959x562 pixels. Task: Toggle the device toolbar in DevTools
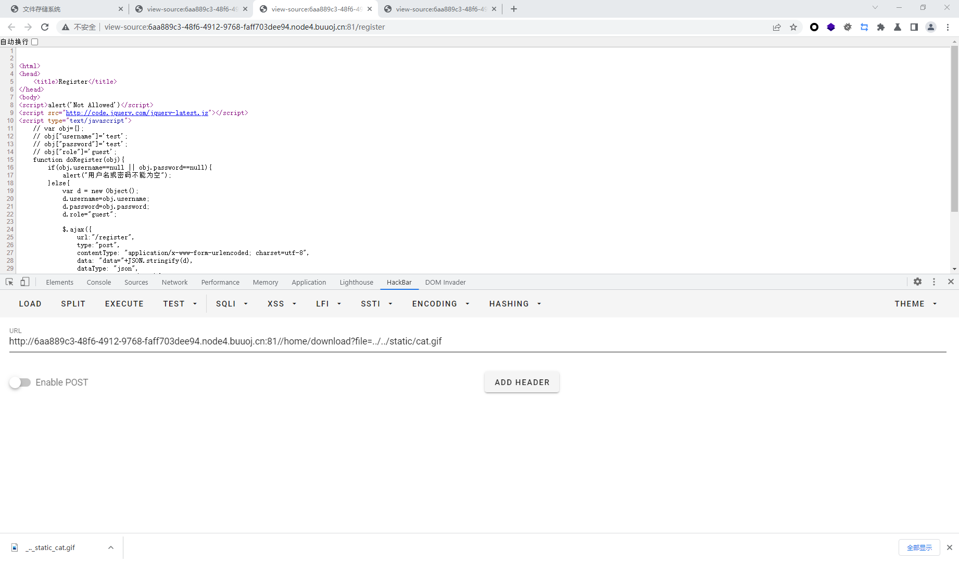click(x=24, y=282)
